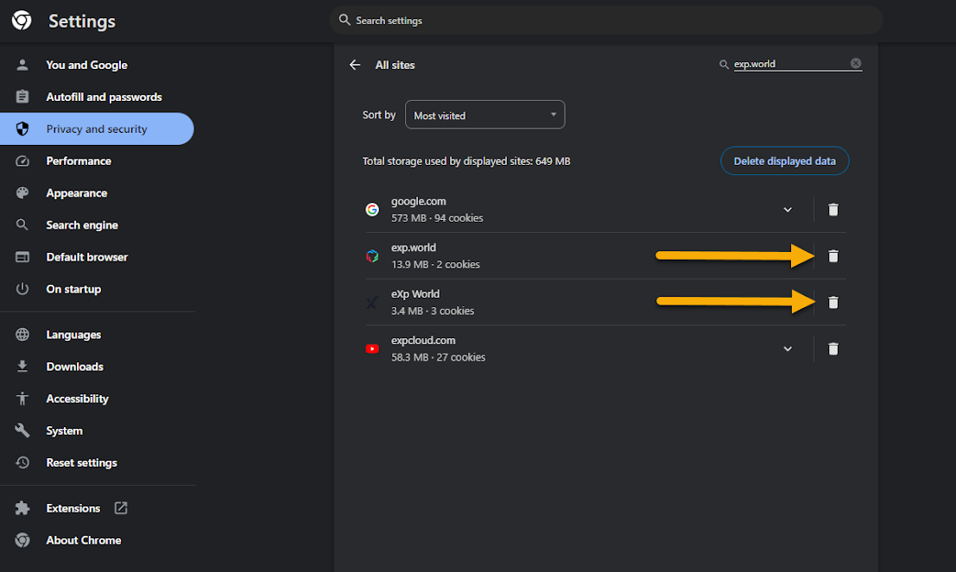
Task: Open You and Google settings
Action: [x=86, y=65]
